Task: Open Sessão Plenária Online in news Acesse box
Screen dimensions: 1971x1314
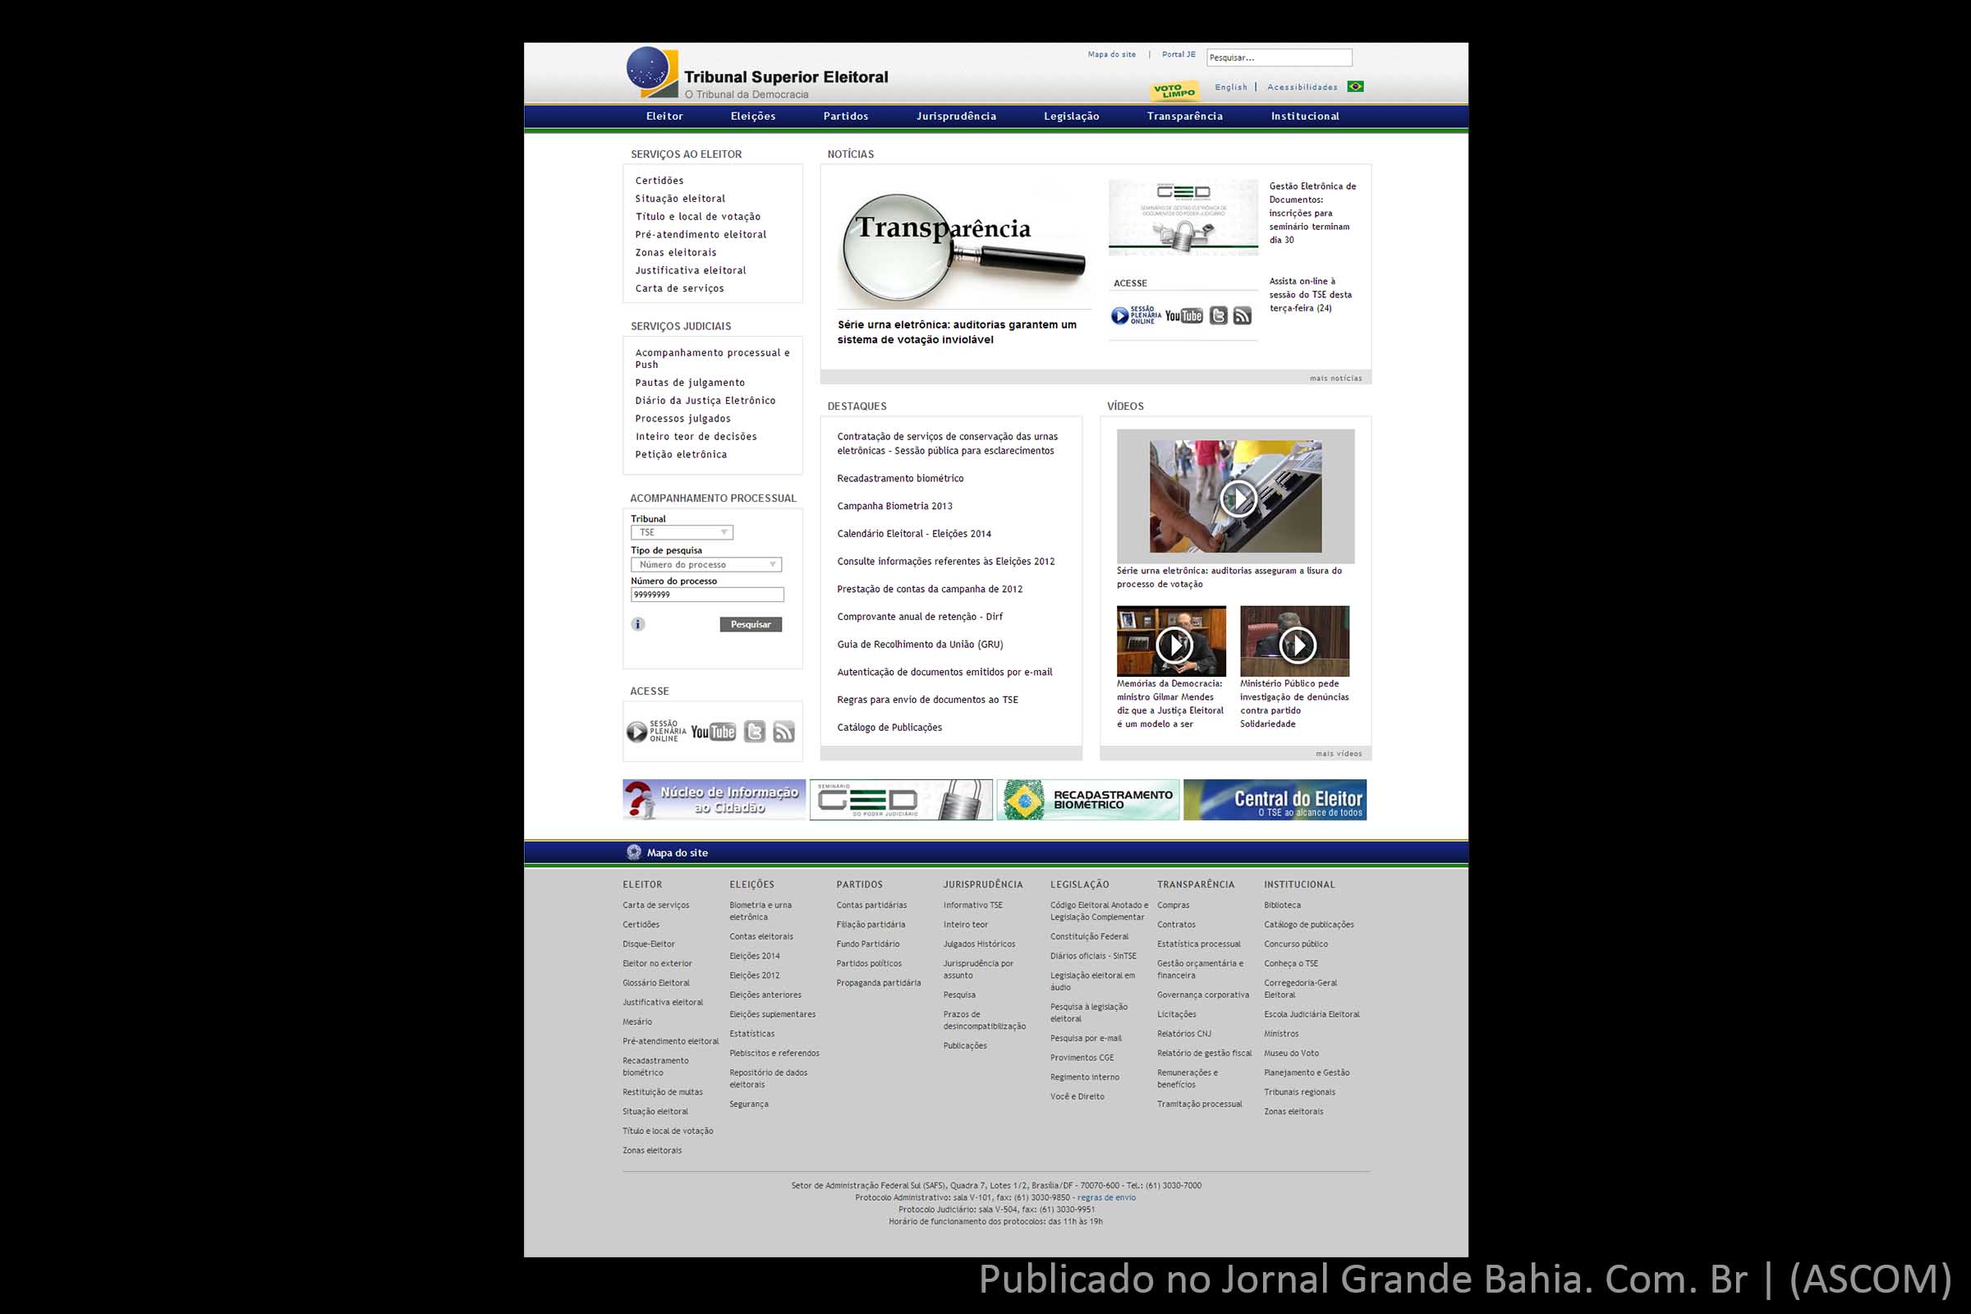Action: pyautogui.click(x=1136, y=316)
